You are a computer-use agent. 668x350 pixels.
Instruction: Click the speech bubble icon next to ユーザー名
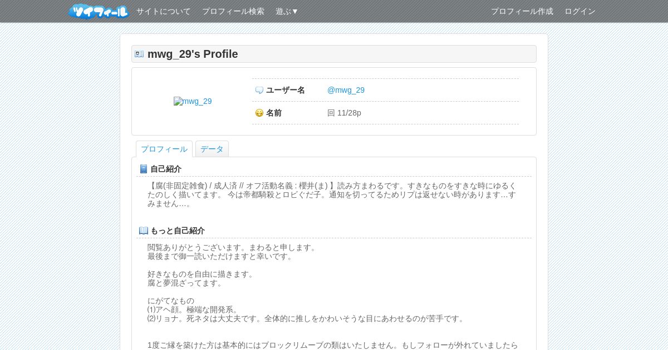(x=259, y=90)
